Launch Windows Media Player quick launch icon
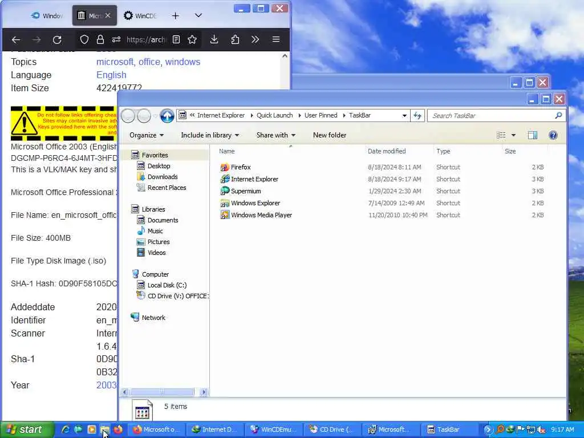Image resolution: width=584 pixels, height=438 pixels. tap(92, 430)
